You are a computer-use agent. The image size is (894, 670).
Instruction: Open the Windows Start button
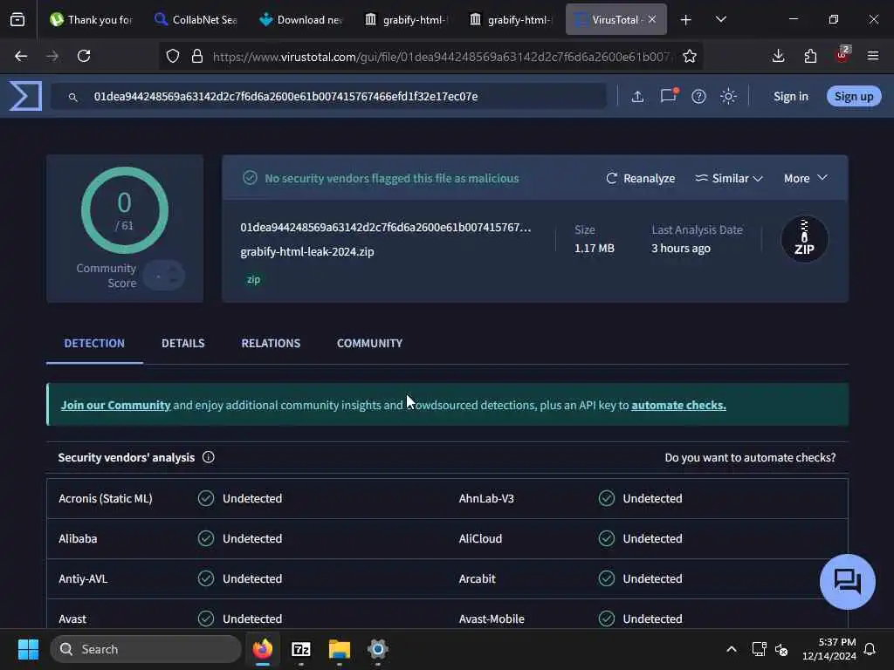pos(28,649)
